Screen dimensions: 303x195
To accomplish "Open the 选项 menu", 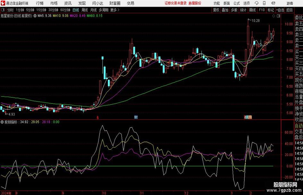I will pos(246,3).
